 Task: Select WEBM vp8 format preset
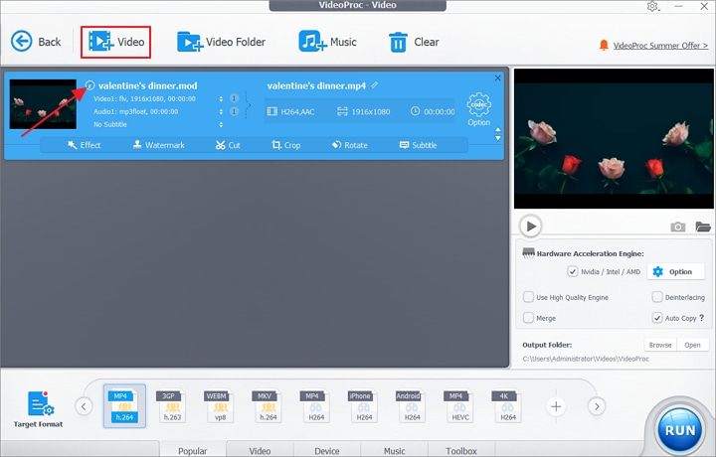pos(220,406)
